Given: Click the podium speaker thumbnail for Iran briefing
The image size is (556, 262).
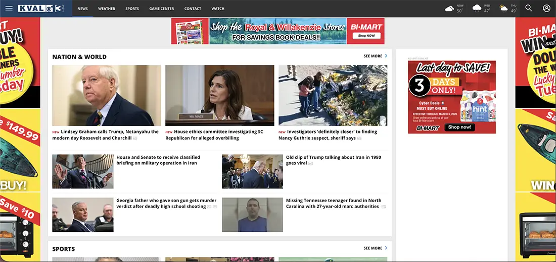Looking at the screenshot, I should coord(83,171).
